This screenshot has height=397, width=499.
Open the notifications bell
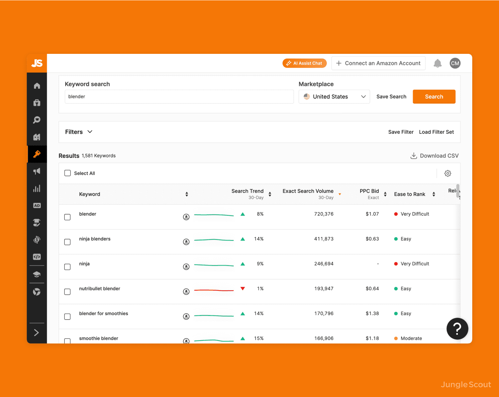click(x=437, y=63)
